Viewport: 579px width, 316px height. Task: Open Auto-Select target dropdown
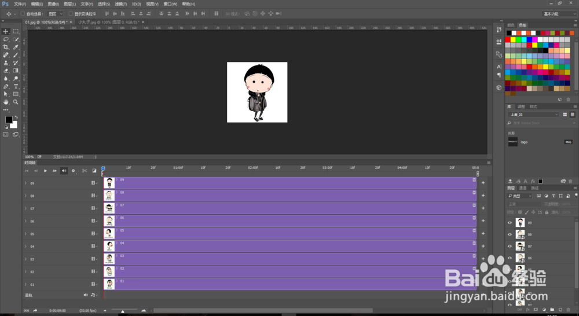coord(56,14)
